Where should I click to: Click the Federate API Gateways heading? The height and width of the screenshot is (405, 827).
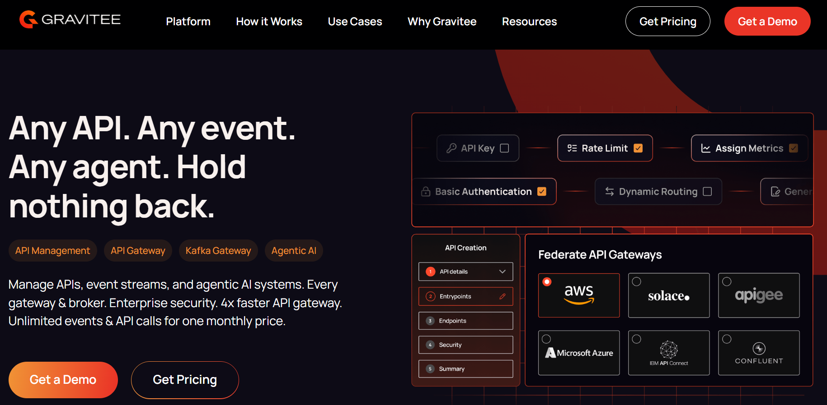[x=600, y=255]
